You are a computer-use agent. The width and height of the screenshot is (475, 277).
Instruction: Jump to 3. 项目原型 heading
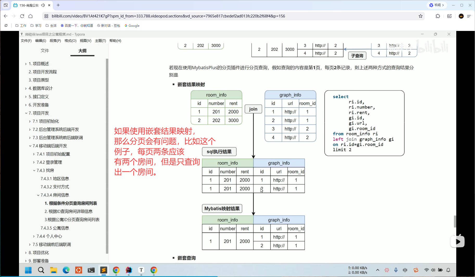click(x=39, y=80)
